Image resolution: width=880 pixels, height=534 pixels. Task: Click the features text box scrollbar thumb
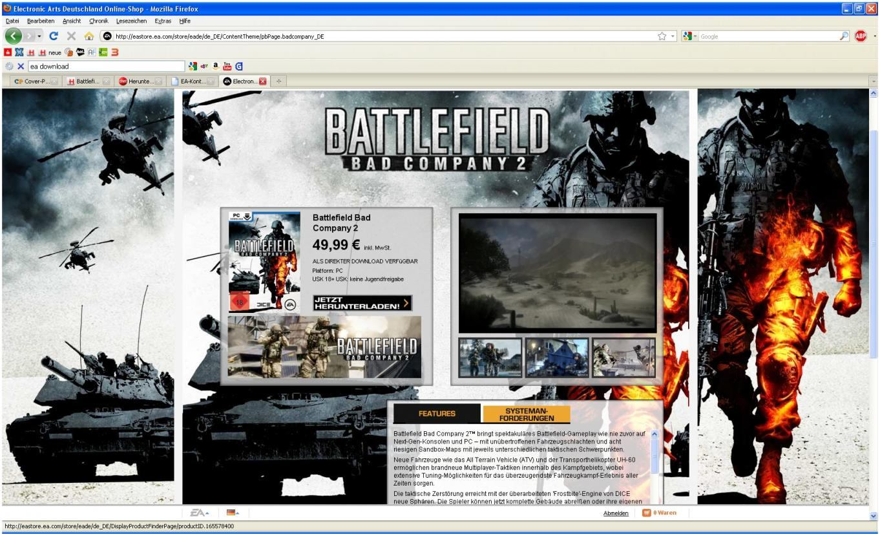click(654, 456)
